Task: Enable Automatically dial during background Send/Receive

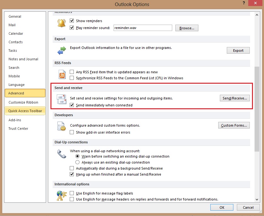Action: tap(72, 168)
